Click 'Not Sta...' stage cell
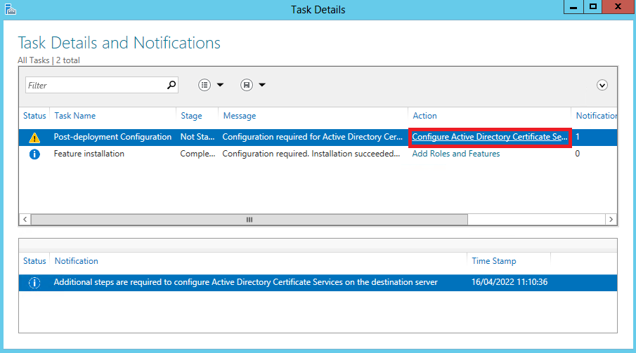This screenshot has width=636, height=353. click(x=197, y=137)
